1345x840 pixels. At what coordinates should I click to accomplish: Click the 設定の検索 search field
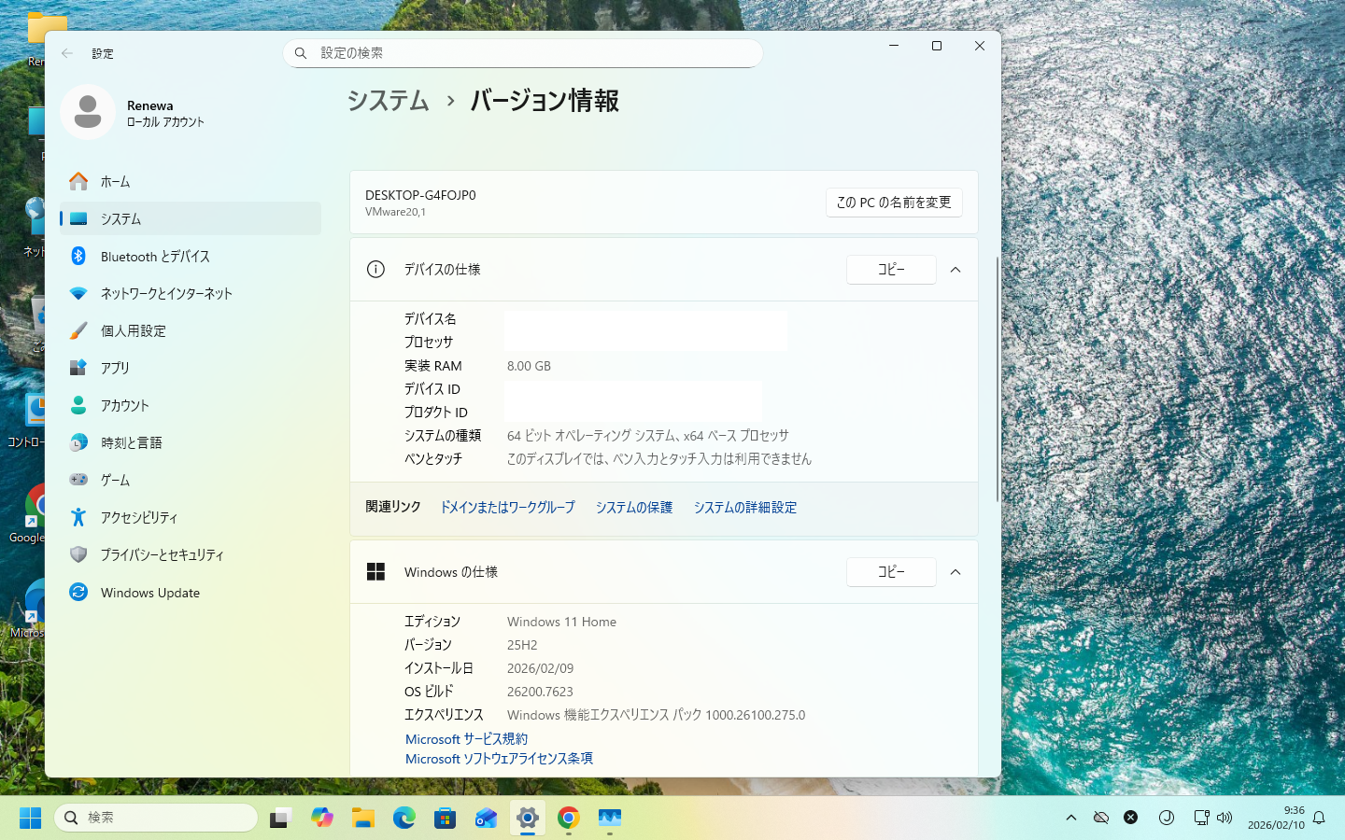[x=523, y=53]
